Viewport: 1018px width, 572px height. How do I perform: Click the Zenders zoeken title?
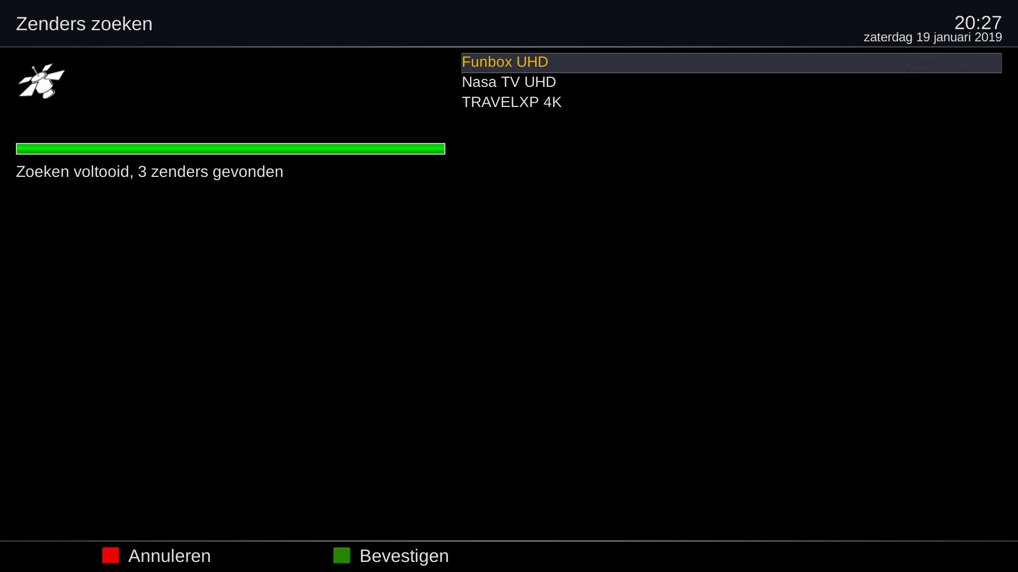tap(84, 24)
